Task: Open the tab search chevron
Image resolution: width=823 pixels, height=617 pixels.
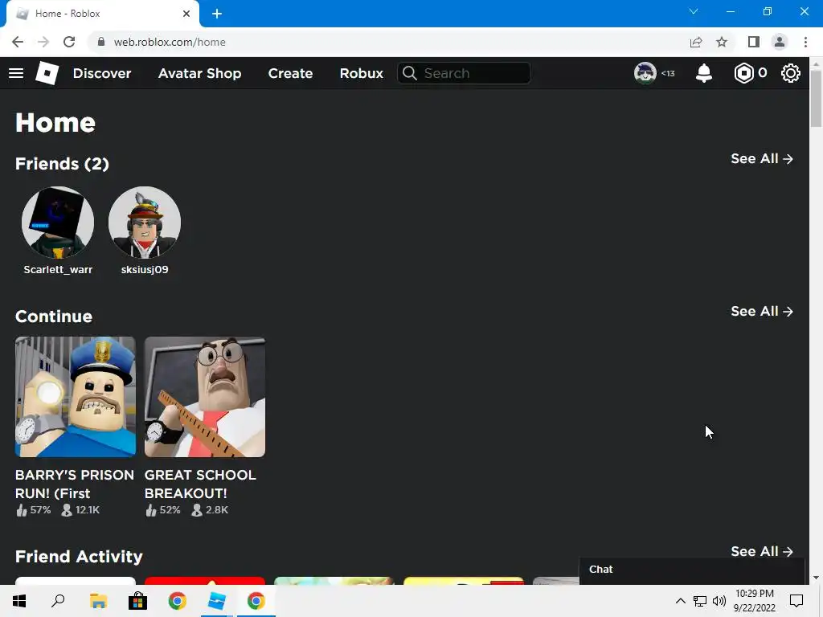Action: tap(694, 11)
